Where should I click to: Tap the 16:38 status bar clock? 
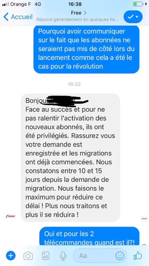click(x=74, y=4)
